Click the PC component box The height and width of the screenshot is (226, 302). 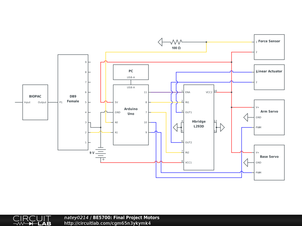(x=131, y=72)
